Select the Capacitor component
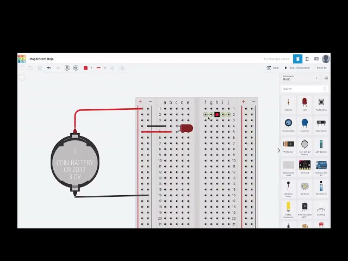Image resolution: width=348 pixels, height=261 pixels. [x=304, y=125]
